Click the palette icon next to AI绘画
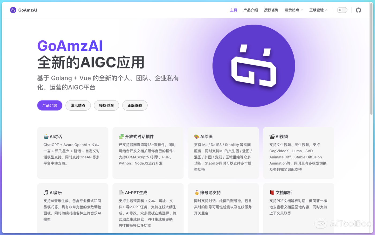Screen dimensions: 375x235 [x=197, y=137]
